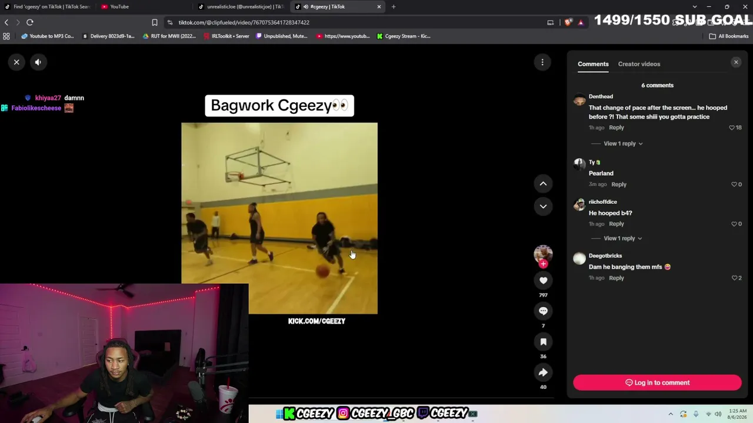
Task: Open the taskbar clock and date
Action: pyautogui.click(x=738, y=414)
